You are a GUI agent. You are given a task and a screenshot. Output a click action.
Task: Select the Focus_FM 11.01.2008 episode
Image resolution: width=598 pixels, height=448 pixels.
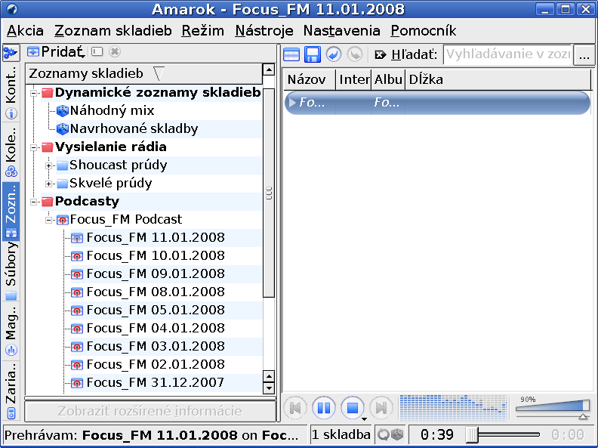coord(156,237)
